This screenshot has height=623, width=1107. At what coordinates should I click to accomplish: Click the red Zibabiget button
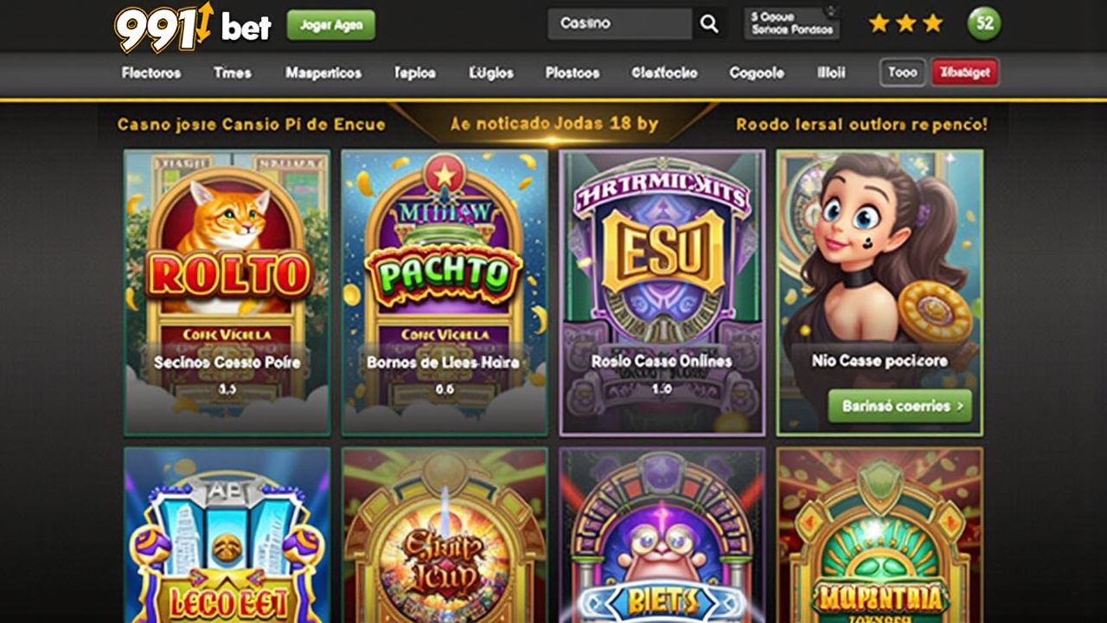point(965,73)
